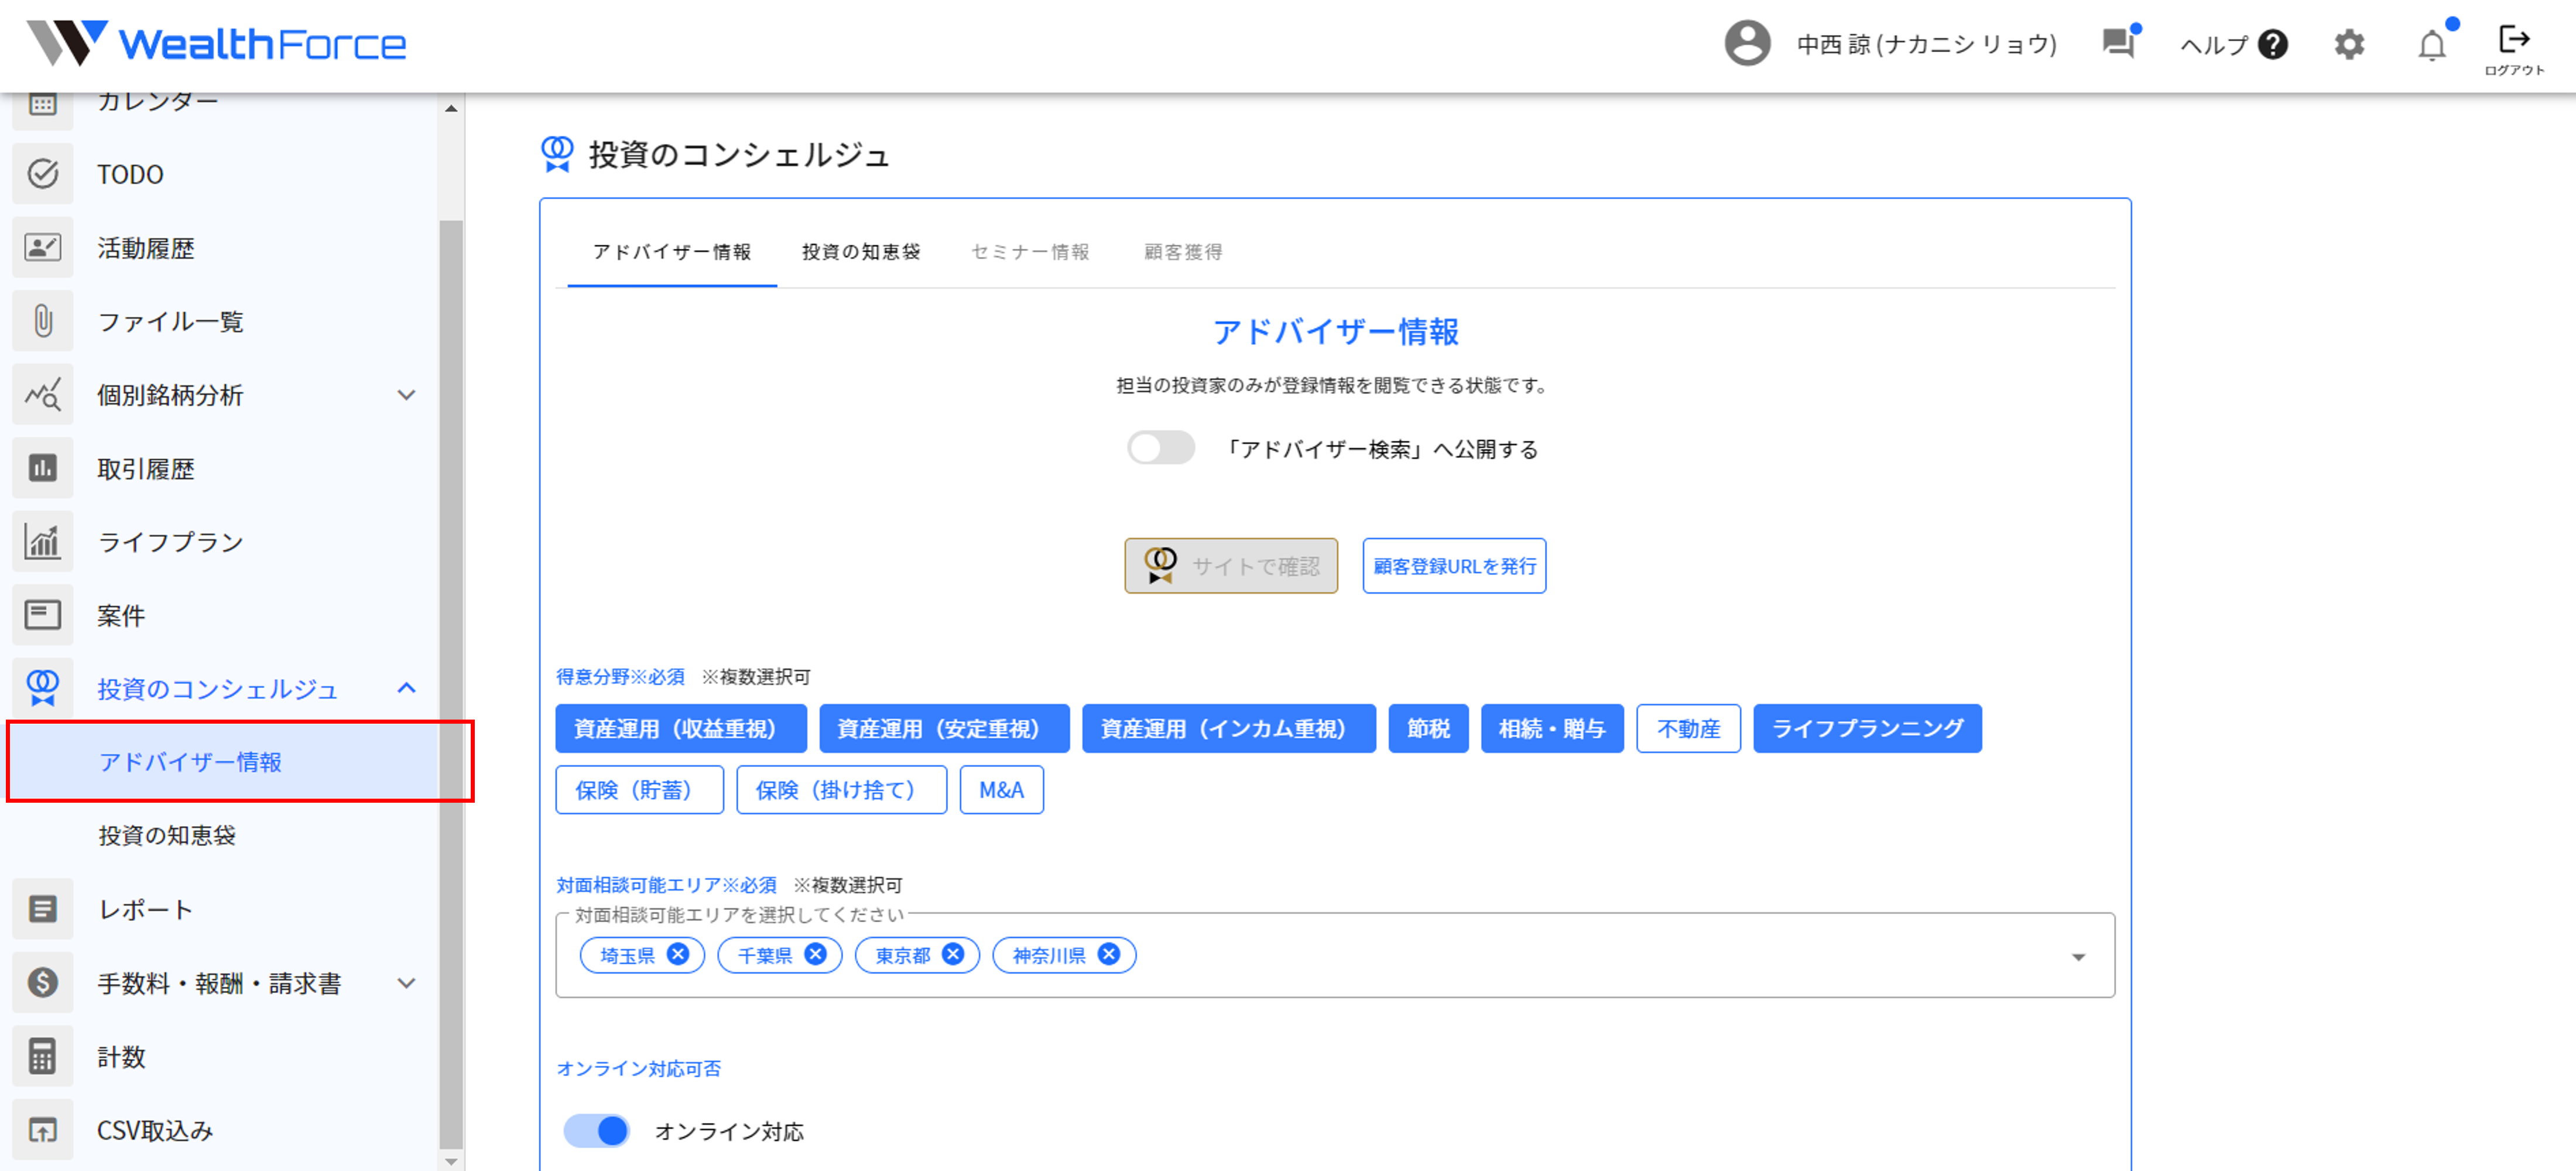Click the TODO checkmark icon in sidebar

43,174
